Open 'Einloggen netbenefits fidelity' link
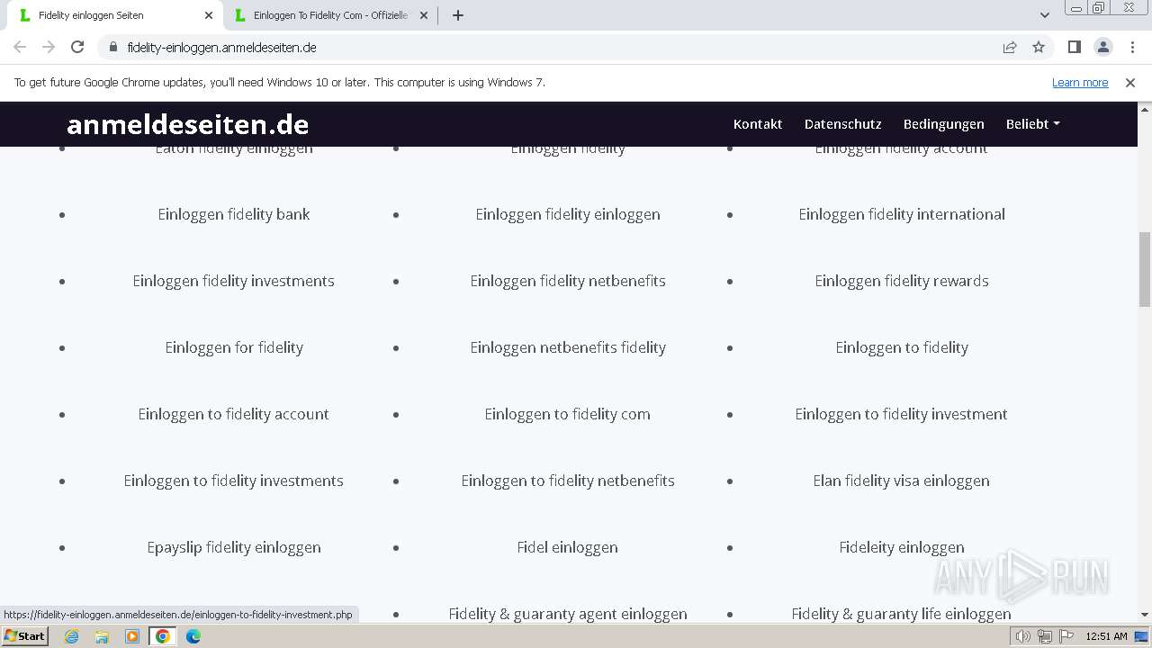 (568, 347)
